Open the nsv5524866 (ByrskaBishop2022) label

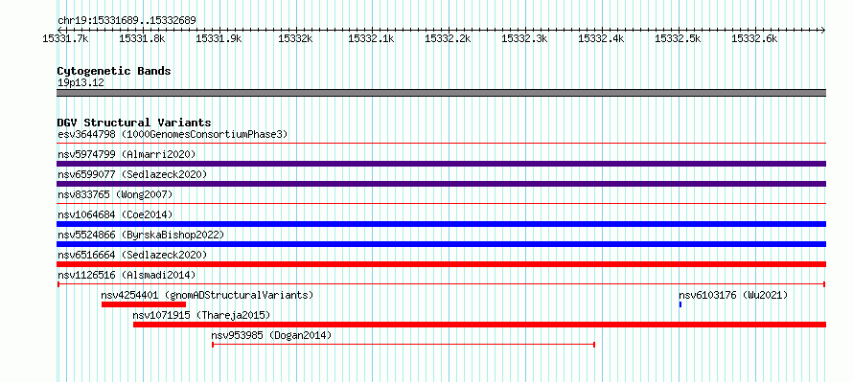[141, 235]
